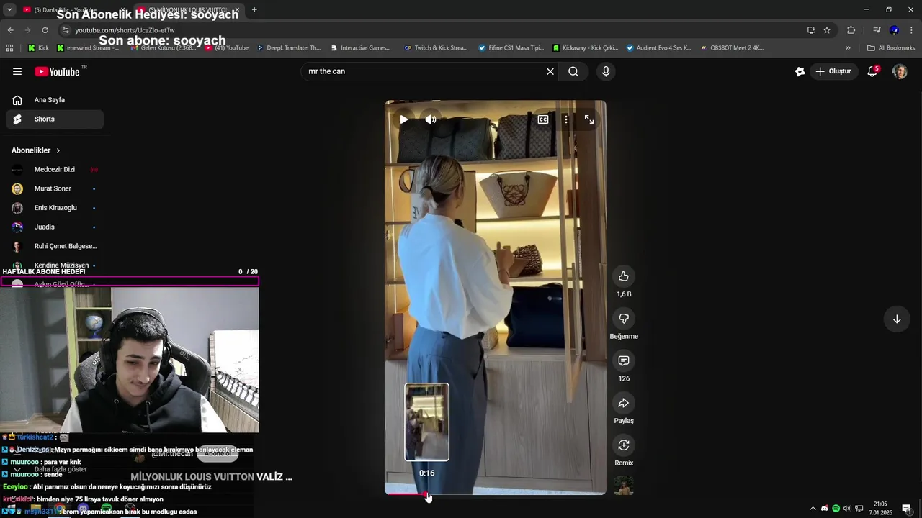
Task: Open the Twitch & Kick Stream bookmark
Action: (436, 47)
